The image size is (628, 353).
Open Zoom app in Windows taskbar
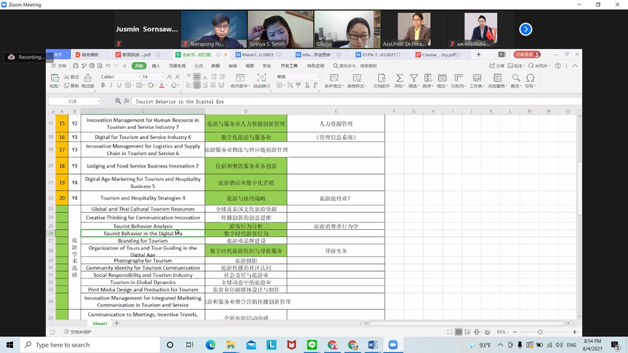392,345
